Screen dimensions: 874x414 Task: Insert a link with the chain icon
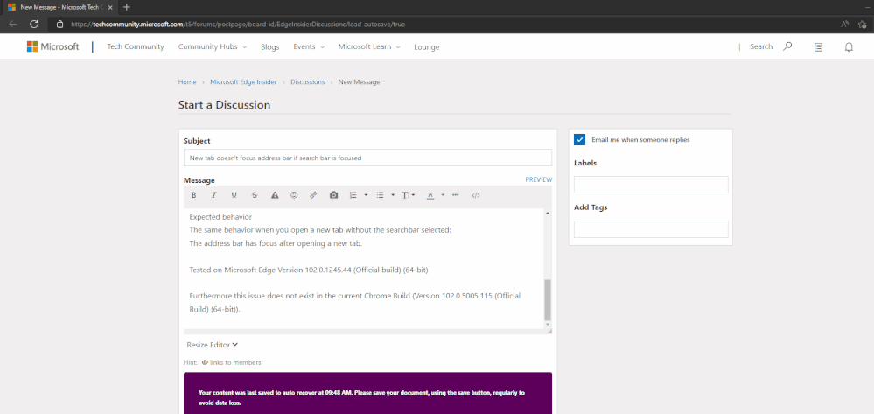point(313,195)
